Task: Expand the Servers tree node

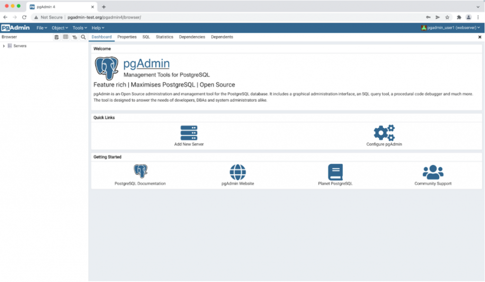Action: [x=4, y=46]
